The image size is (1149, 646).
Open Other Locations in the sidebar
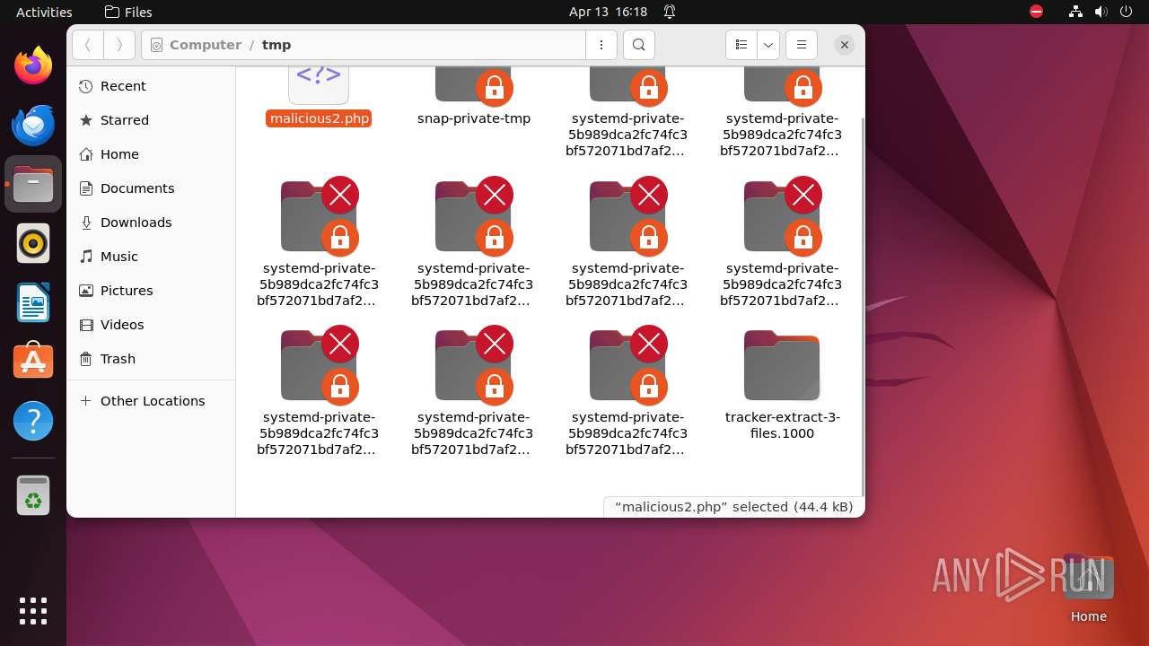(x=151, y=401)
